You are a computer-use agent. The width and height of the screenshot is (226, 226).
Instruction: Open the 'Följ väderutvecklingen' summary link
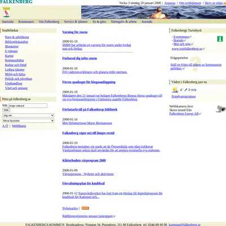click(95, 72)
